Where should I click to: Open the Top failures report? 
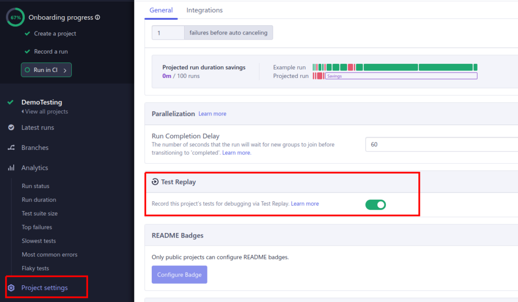point(37,227)
